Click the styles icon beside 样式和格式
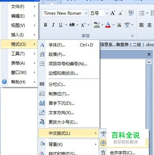The image size is (154, 155). pos(42,153)
